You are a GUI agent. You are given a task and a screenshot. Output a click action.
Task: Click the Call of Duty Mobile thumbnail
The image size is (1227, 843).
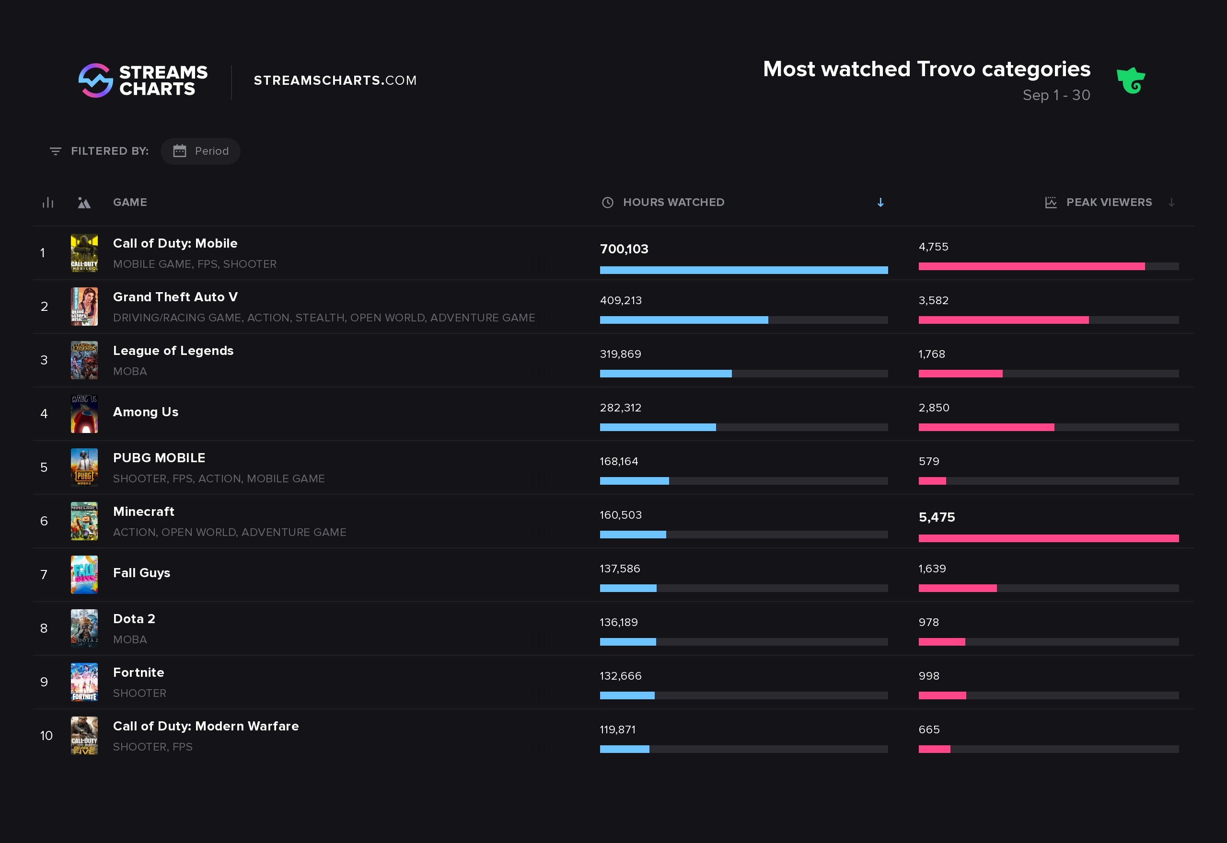[x=85, y=252]
